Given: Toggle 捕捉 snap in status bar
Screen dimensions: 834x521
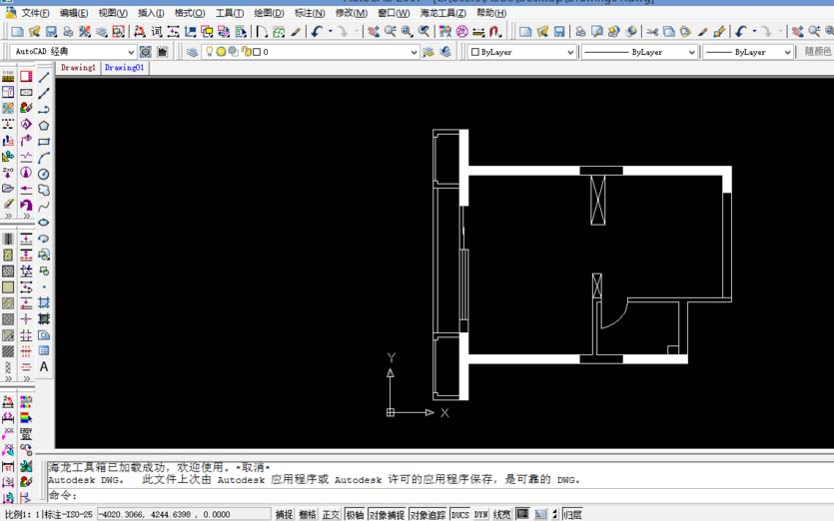Looking at the screenshot, I should (x=284, y=514).
